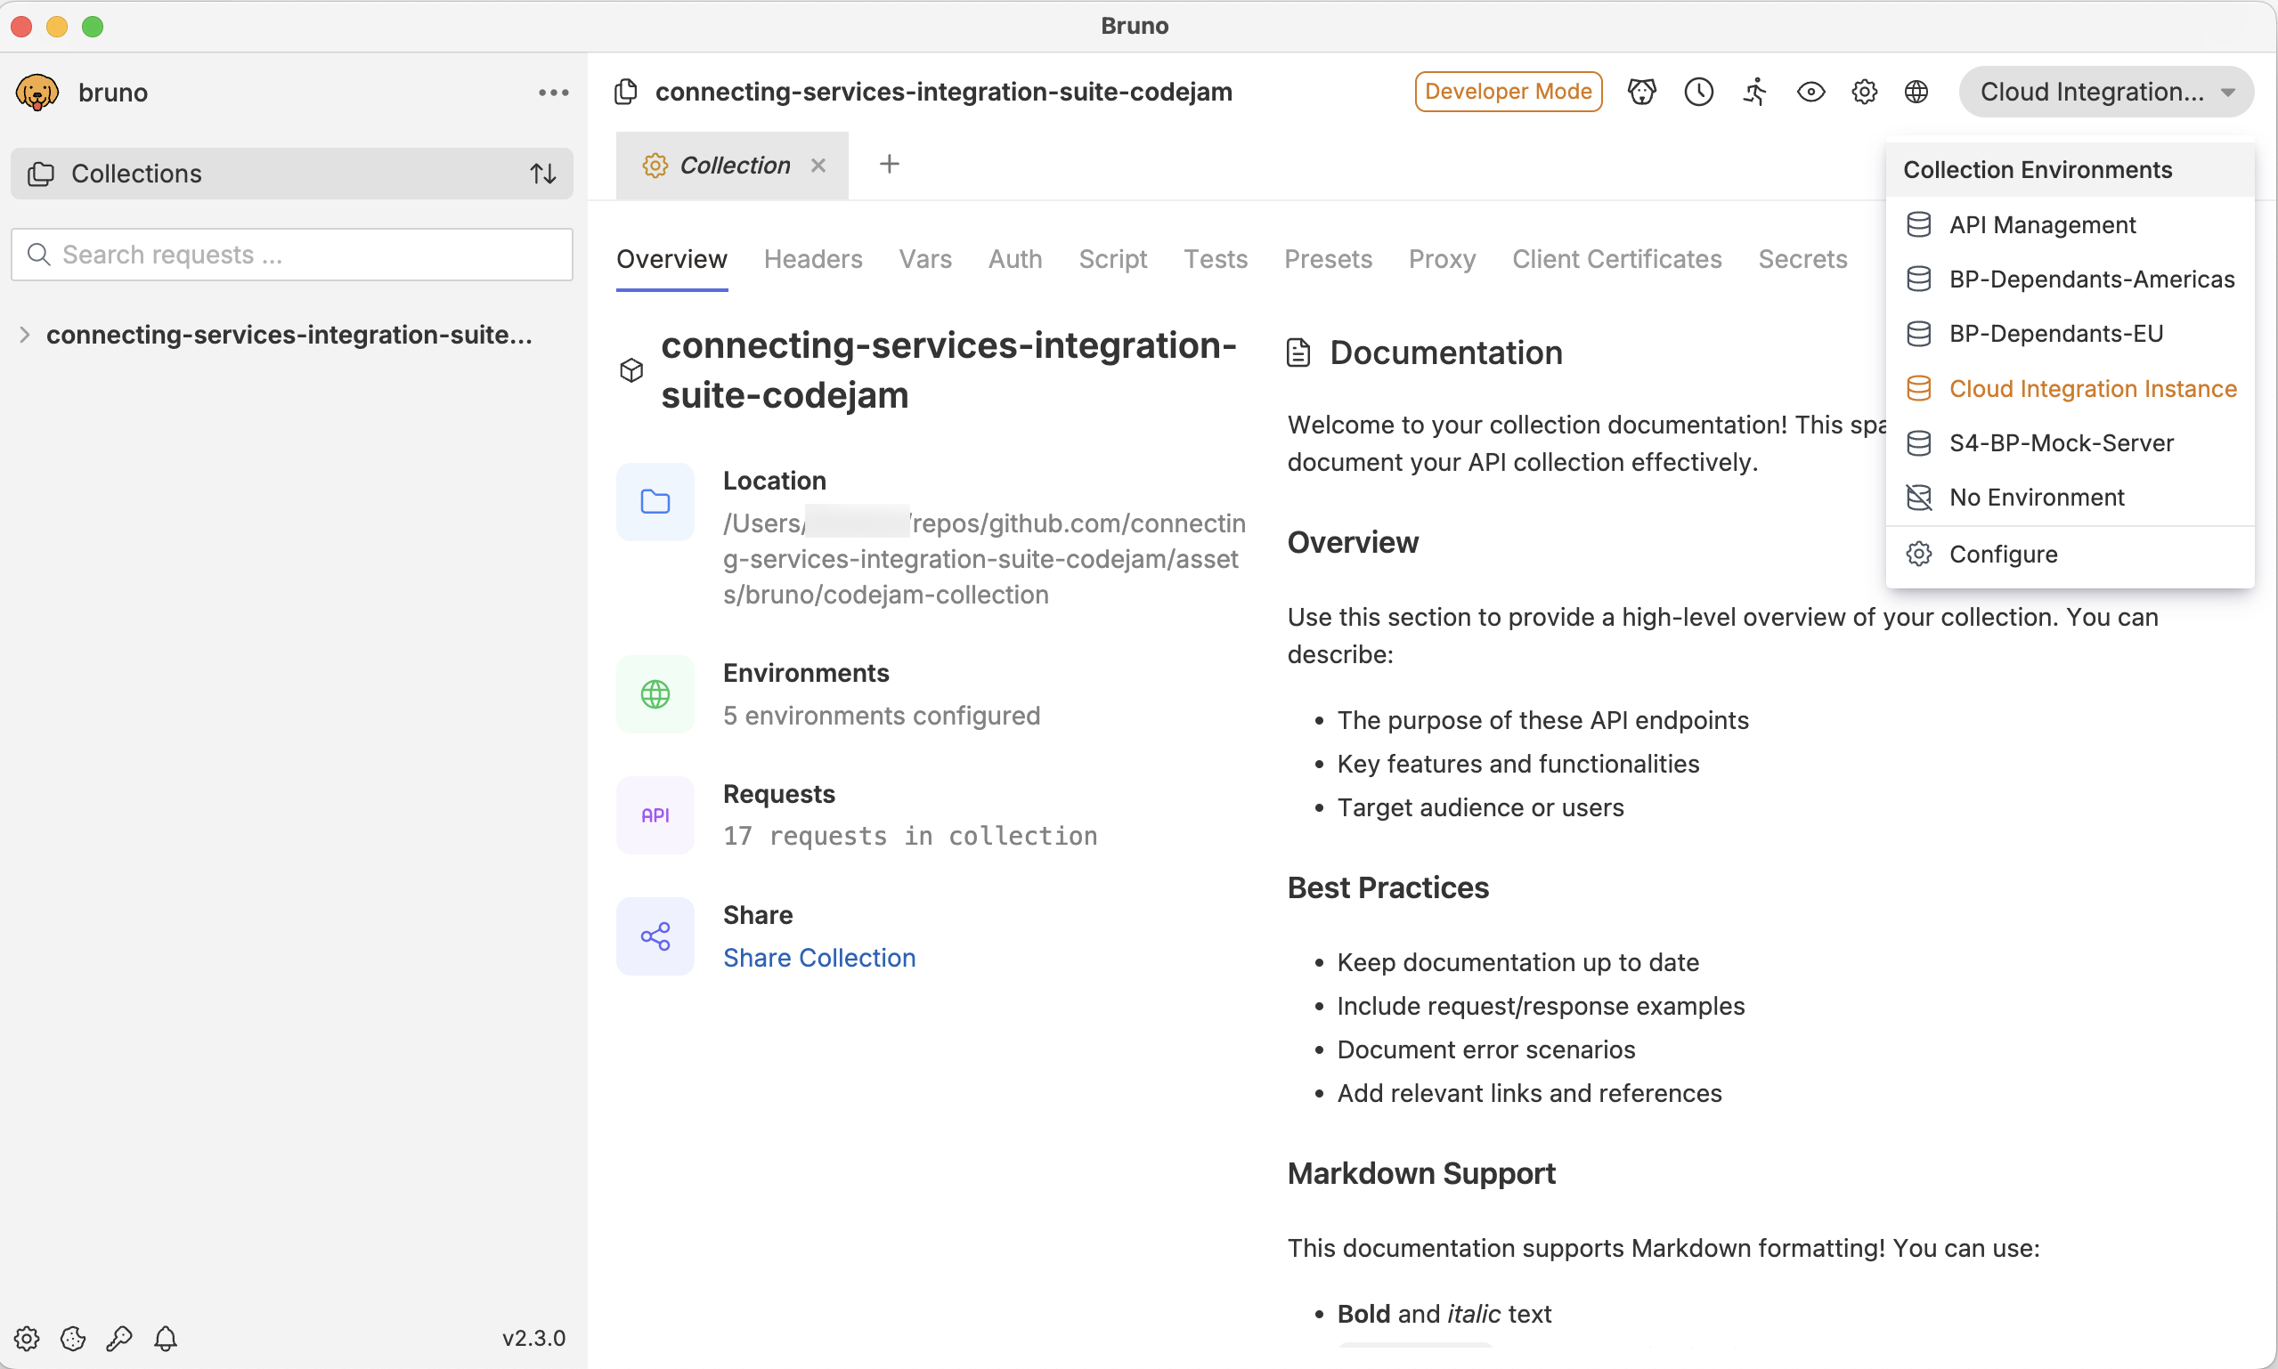
Task: Open the Cloud Integration environment dropdown
Action: [x=2106, y=92]
